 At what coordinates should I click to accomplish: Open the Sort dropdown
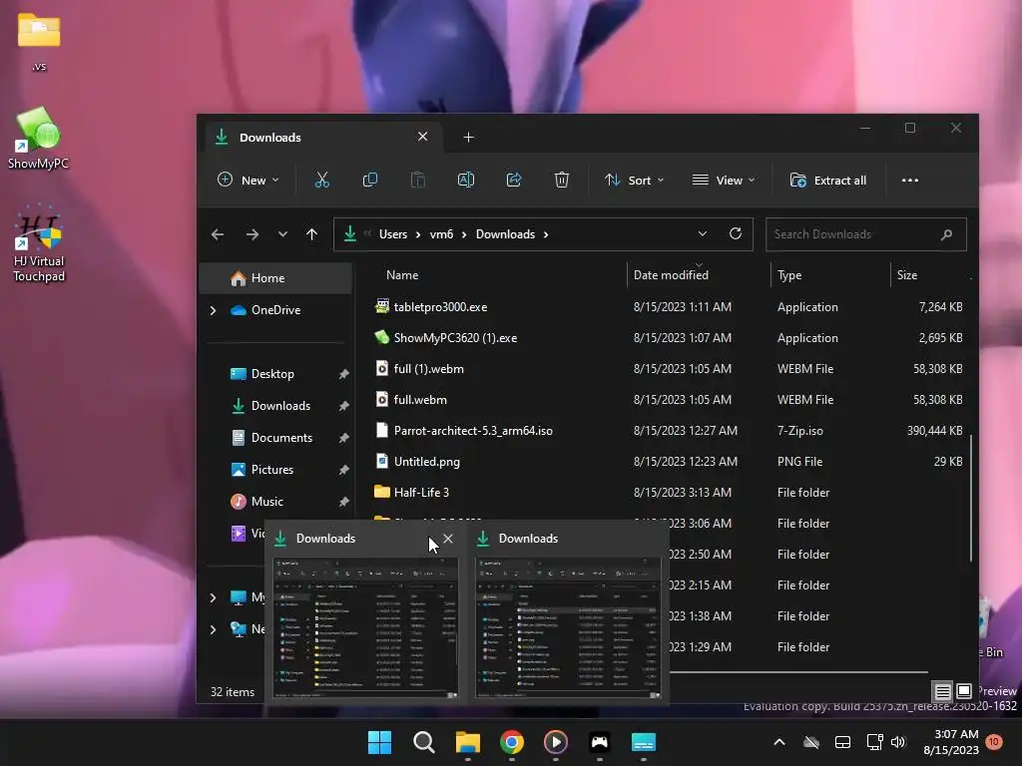pos(634,181)
